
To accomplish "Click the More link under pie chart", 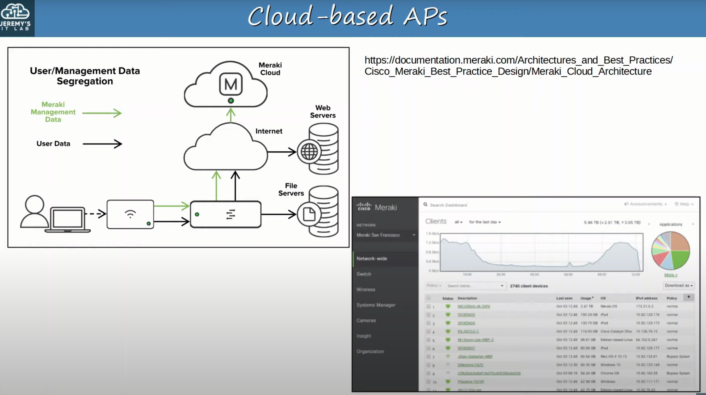I will click(671, 275).
